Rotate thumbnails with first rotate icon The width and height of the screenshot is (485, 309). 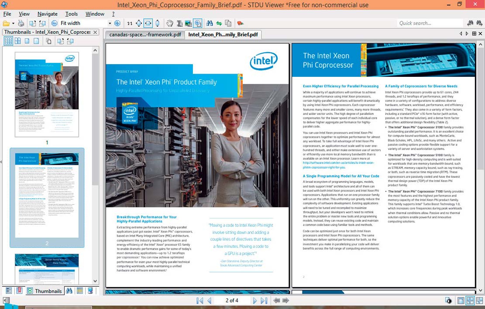[x=61, y=41]
